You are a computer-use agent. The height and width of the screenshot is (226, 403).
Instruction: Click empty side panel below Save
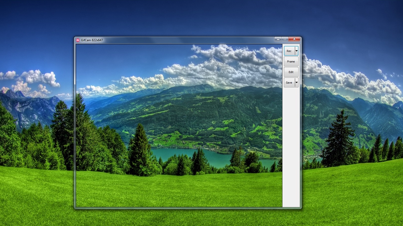[291, 147]
